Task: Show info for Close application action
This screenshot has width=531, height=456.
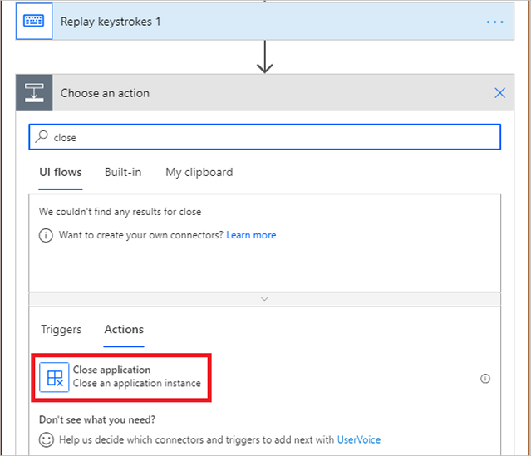Action: [x=485, y=379]
